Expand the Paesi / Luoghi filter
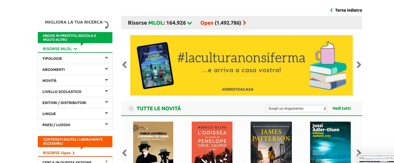The image size is (394, 163). click(x=75, y=125)
